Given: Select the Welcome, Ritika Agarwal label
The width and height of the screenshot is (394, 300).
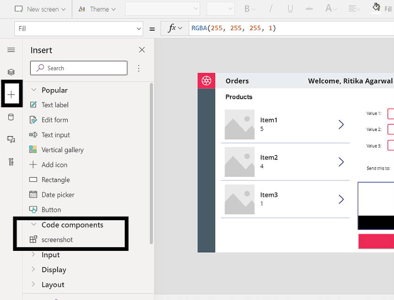Looking at the screenshot, I should 350,81.
